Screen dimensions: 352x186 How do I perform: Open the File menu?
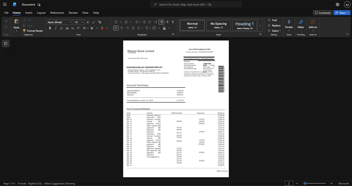click(6, 13)
